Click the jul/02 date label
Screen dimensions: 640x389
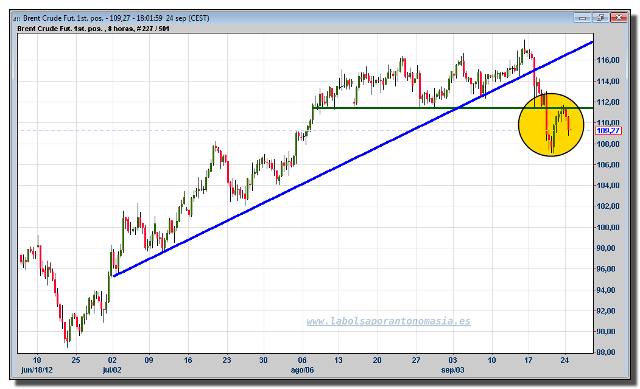click(x=112, y=370)
